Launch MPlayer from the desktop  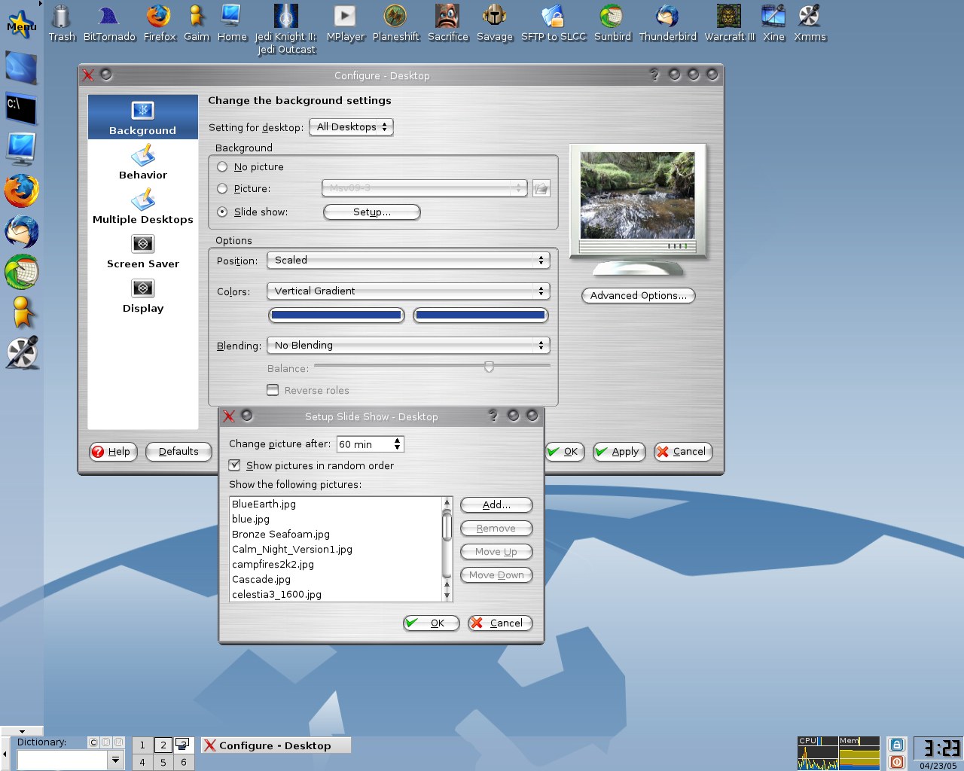point(345,23)
